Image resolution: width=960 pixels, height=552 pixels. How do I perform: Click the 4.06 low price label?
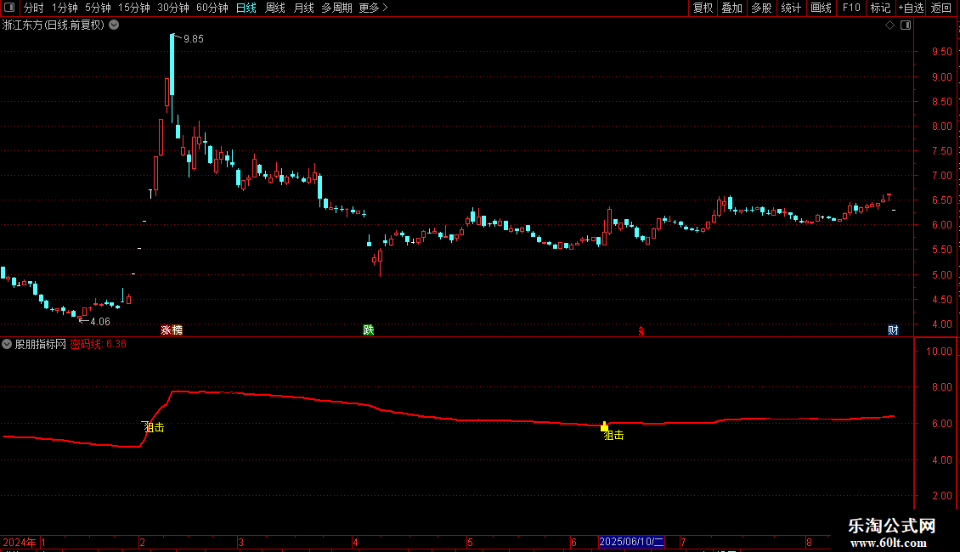pos(99,322)
